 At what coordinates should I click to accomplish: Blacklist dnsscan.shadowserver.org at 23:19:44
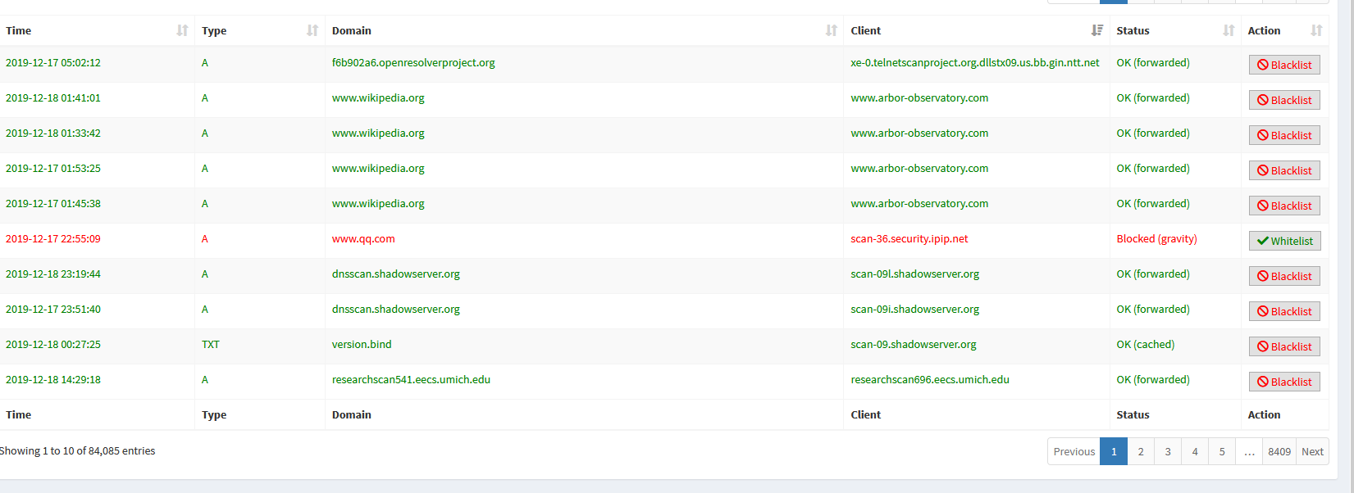click(1284, 276)
